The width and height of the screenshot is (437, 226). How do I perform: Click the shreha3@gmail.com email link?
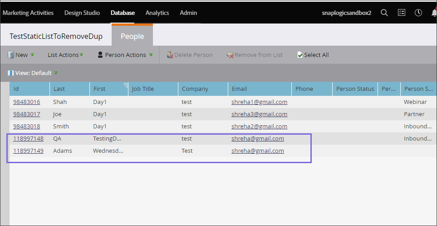click(259, 114)
